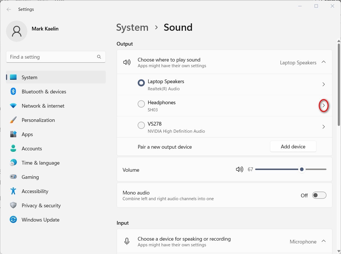The image size is (341, 254).
Task: Open Personalization via its brush icon
Action: pos(13,120)
